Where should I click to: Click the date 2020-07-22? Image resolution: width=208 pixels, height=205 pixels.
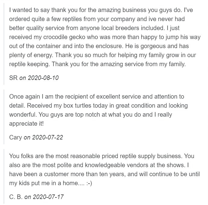click(48, 137)
